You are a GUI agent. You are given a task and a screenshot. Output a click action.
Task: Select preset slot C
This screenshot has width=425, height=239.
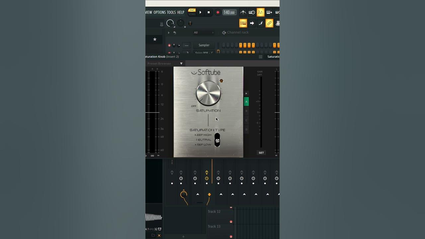click(246, 120)
